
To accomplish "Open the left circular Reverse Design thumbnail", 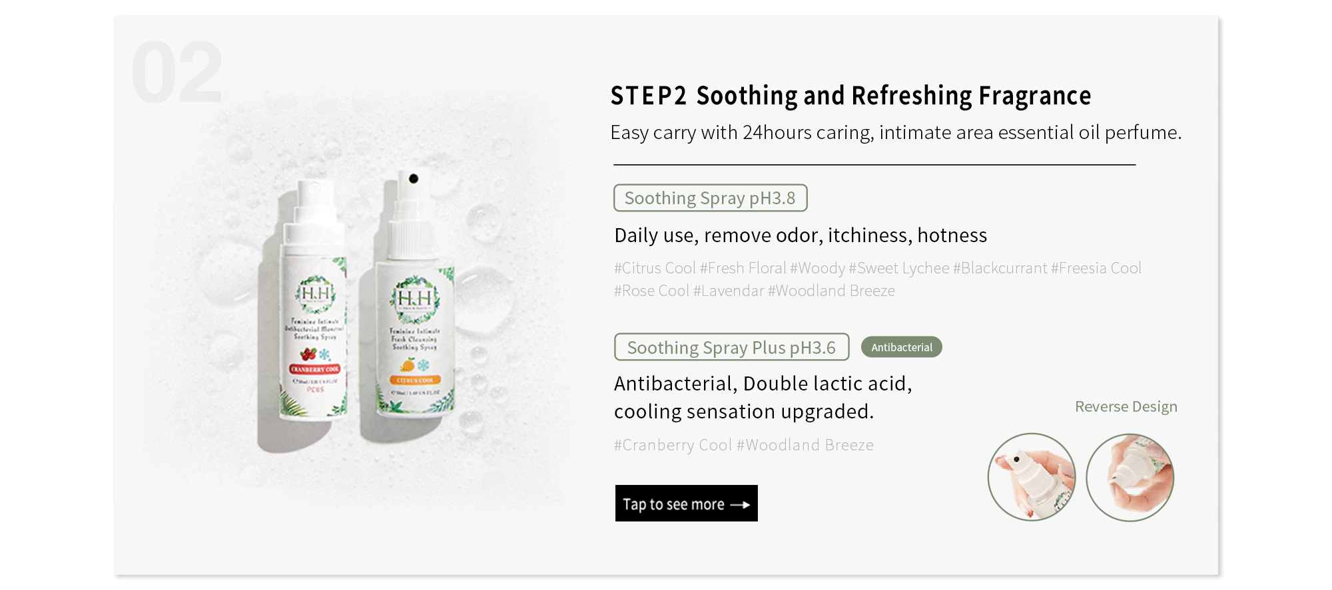I will 1031,477.
